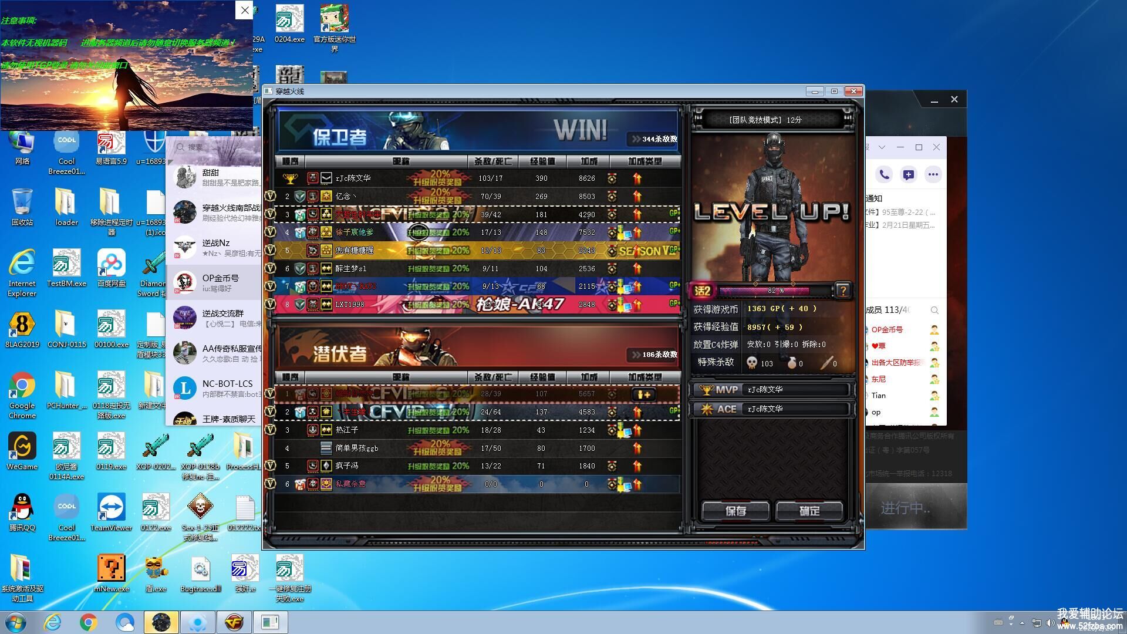
Task: Click the MVP trophy row
Action: (x=772, y=389)
